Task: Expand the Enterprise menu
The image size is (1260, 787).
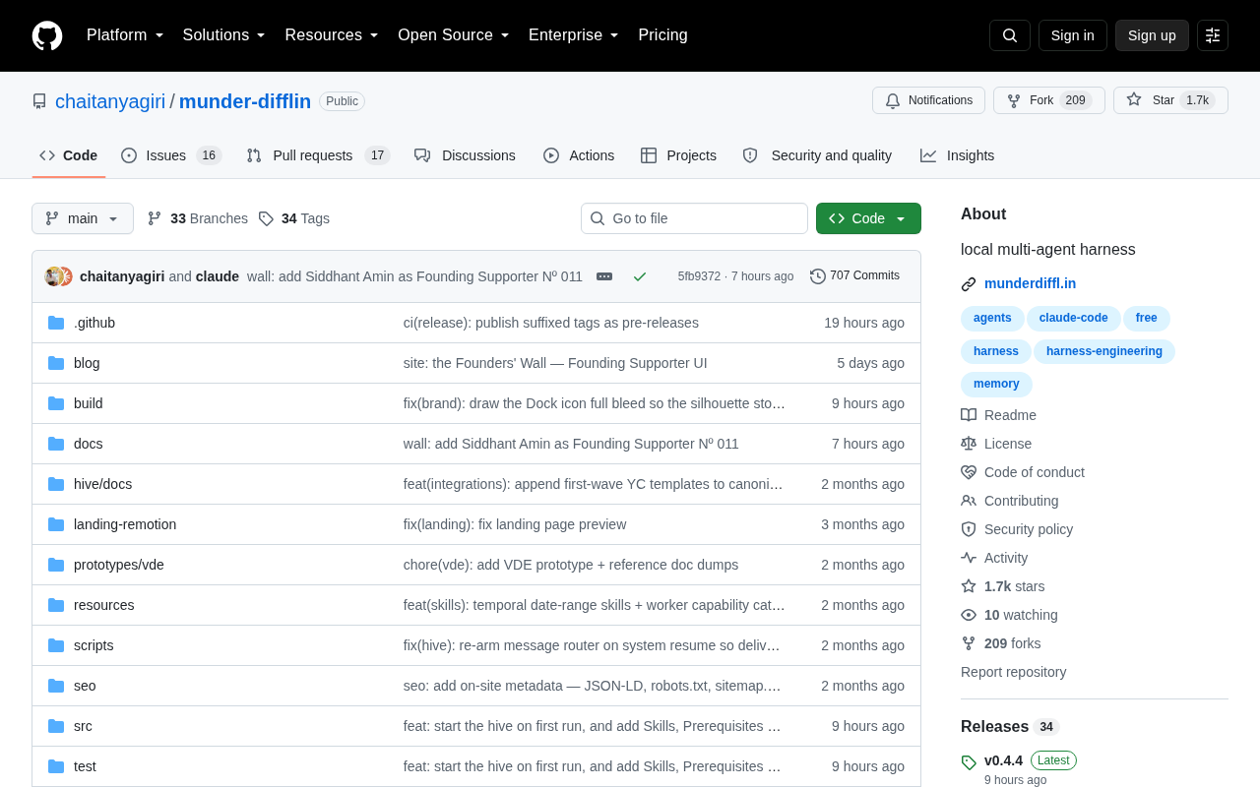Action: [x=574, y=35]
